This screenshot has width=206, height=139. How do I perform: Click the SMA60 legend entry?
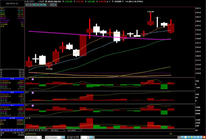point(12,14)
